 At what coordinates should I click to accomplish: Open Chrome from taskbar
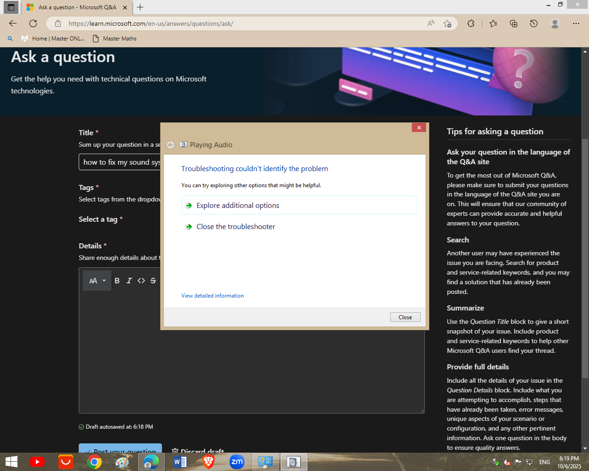pos(94,462)
